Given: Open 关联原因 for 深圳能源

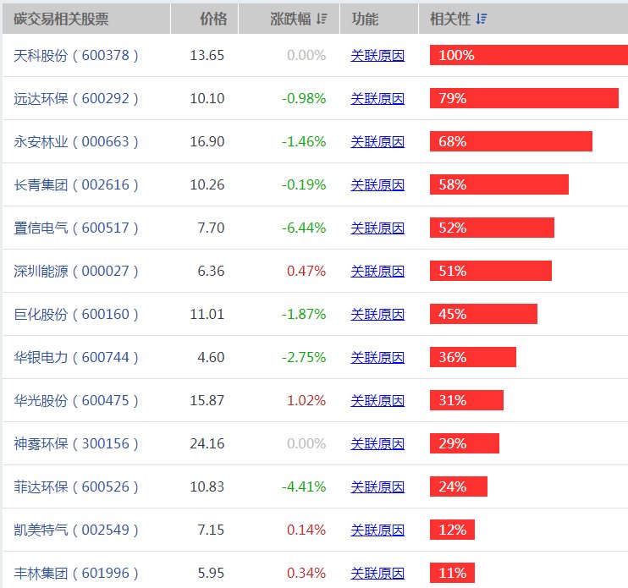Looking at the screenshot, I should point(377,272).
